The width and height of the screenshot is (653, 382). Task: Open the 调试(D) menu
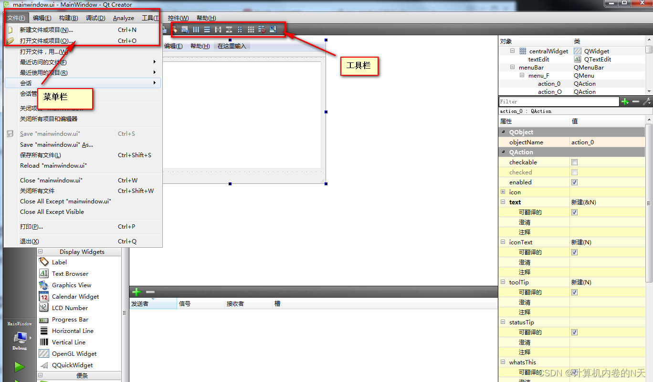point(95,18)
